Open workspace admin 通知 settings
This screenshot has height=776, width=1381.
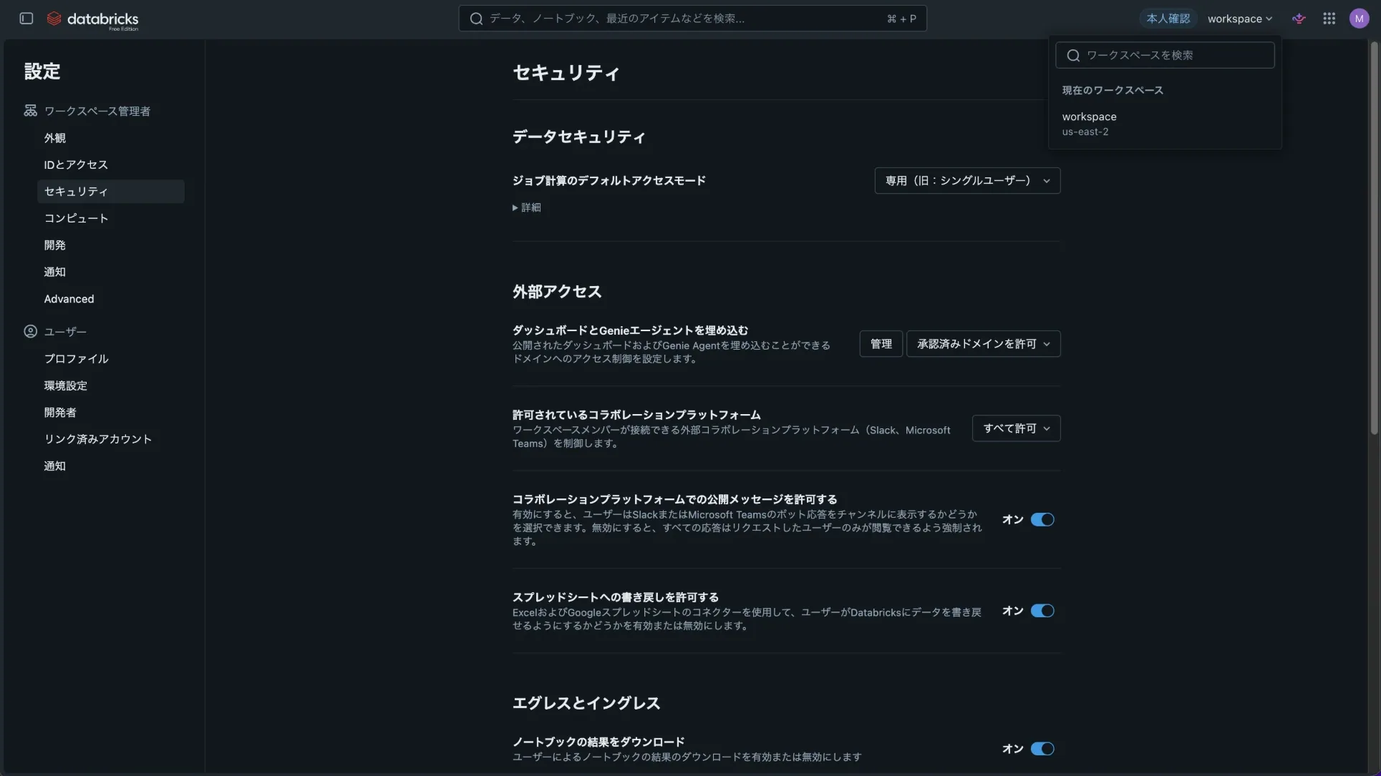tap(110, 272)
